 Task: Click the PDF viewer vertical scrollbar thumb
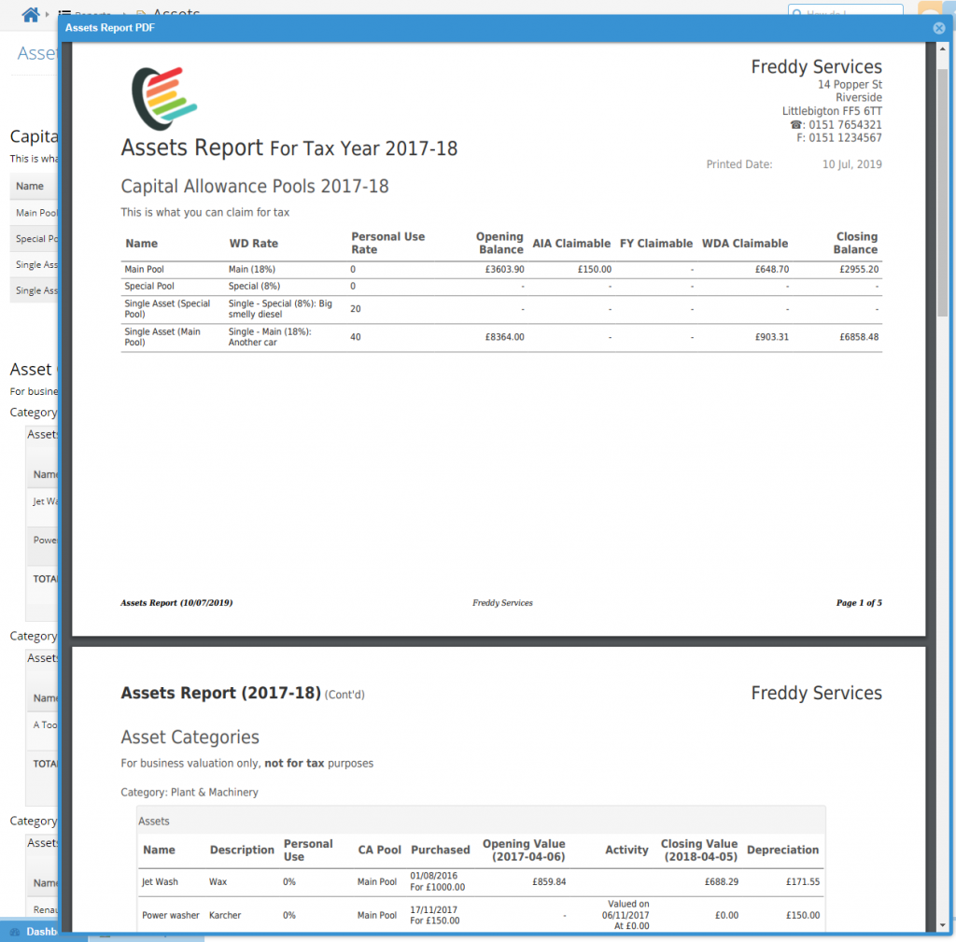pos(943,192)
